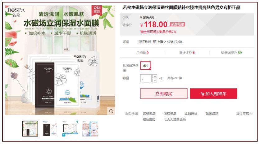
Task: Click the ROSPA 若泉 brand logo
Action: (16, 12)
